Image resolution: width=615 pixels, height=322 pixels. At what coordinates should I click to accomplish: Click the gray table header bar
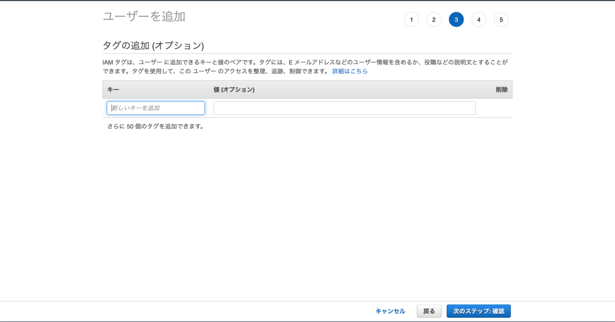307,89
